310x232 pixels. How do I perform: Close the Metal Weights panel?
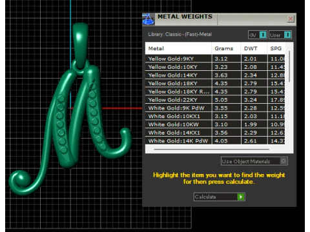point(291,19)
